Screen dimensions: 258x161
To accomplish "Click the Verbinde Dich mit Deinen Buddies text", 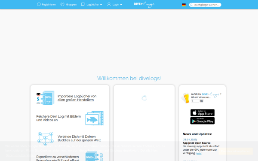I will (x=79, y=139).
